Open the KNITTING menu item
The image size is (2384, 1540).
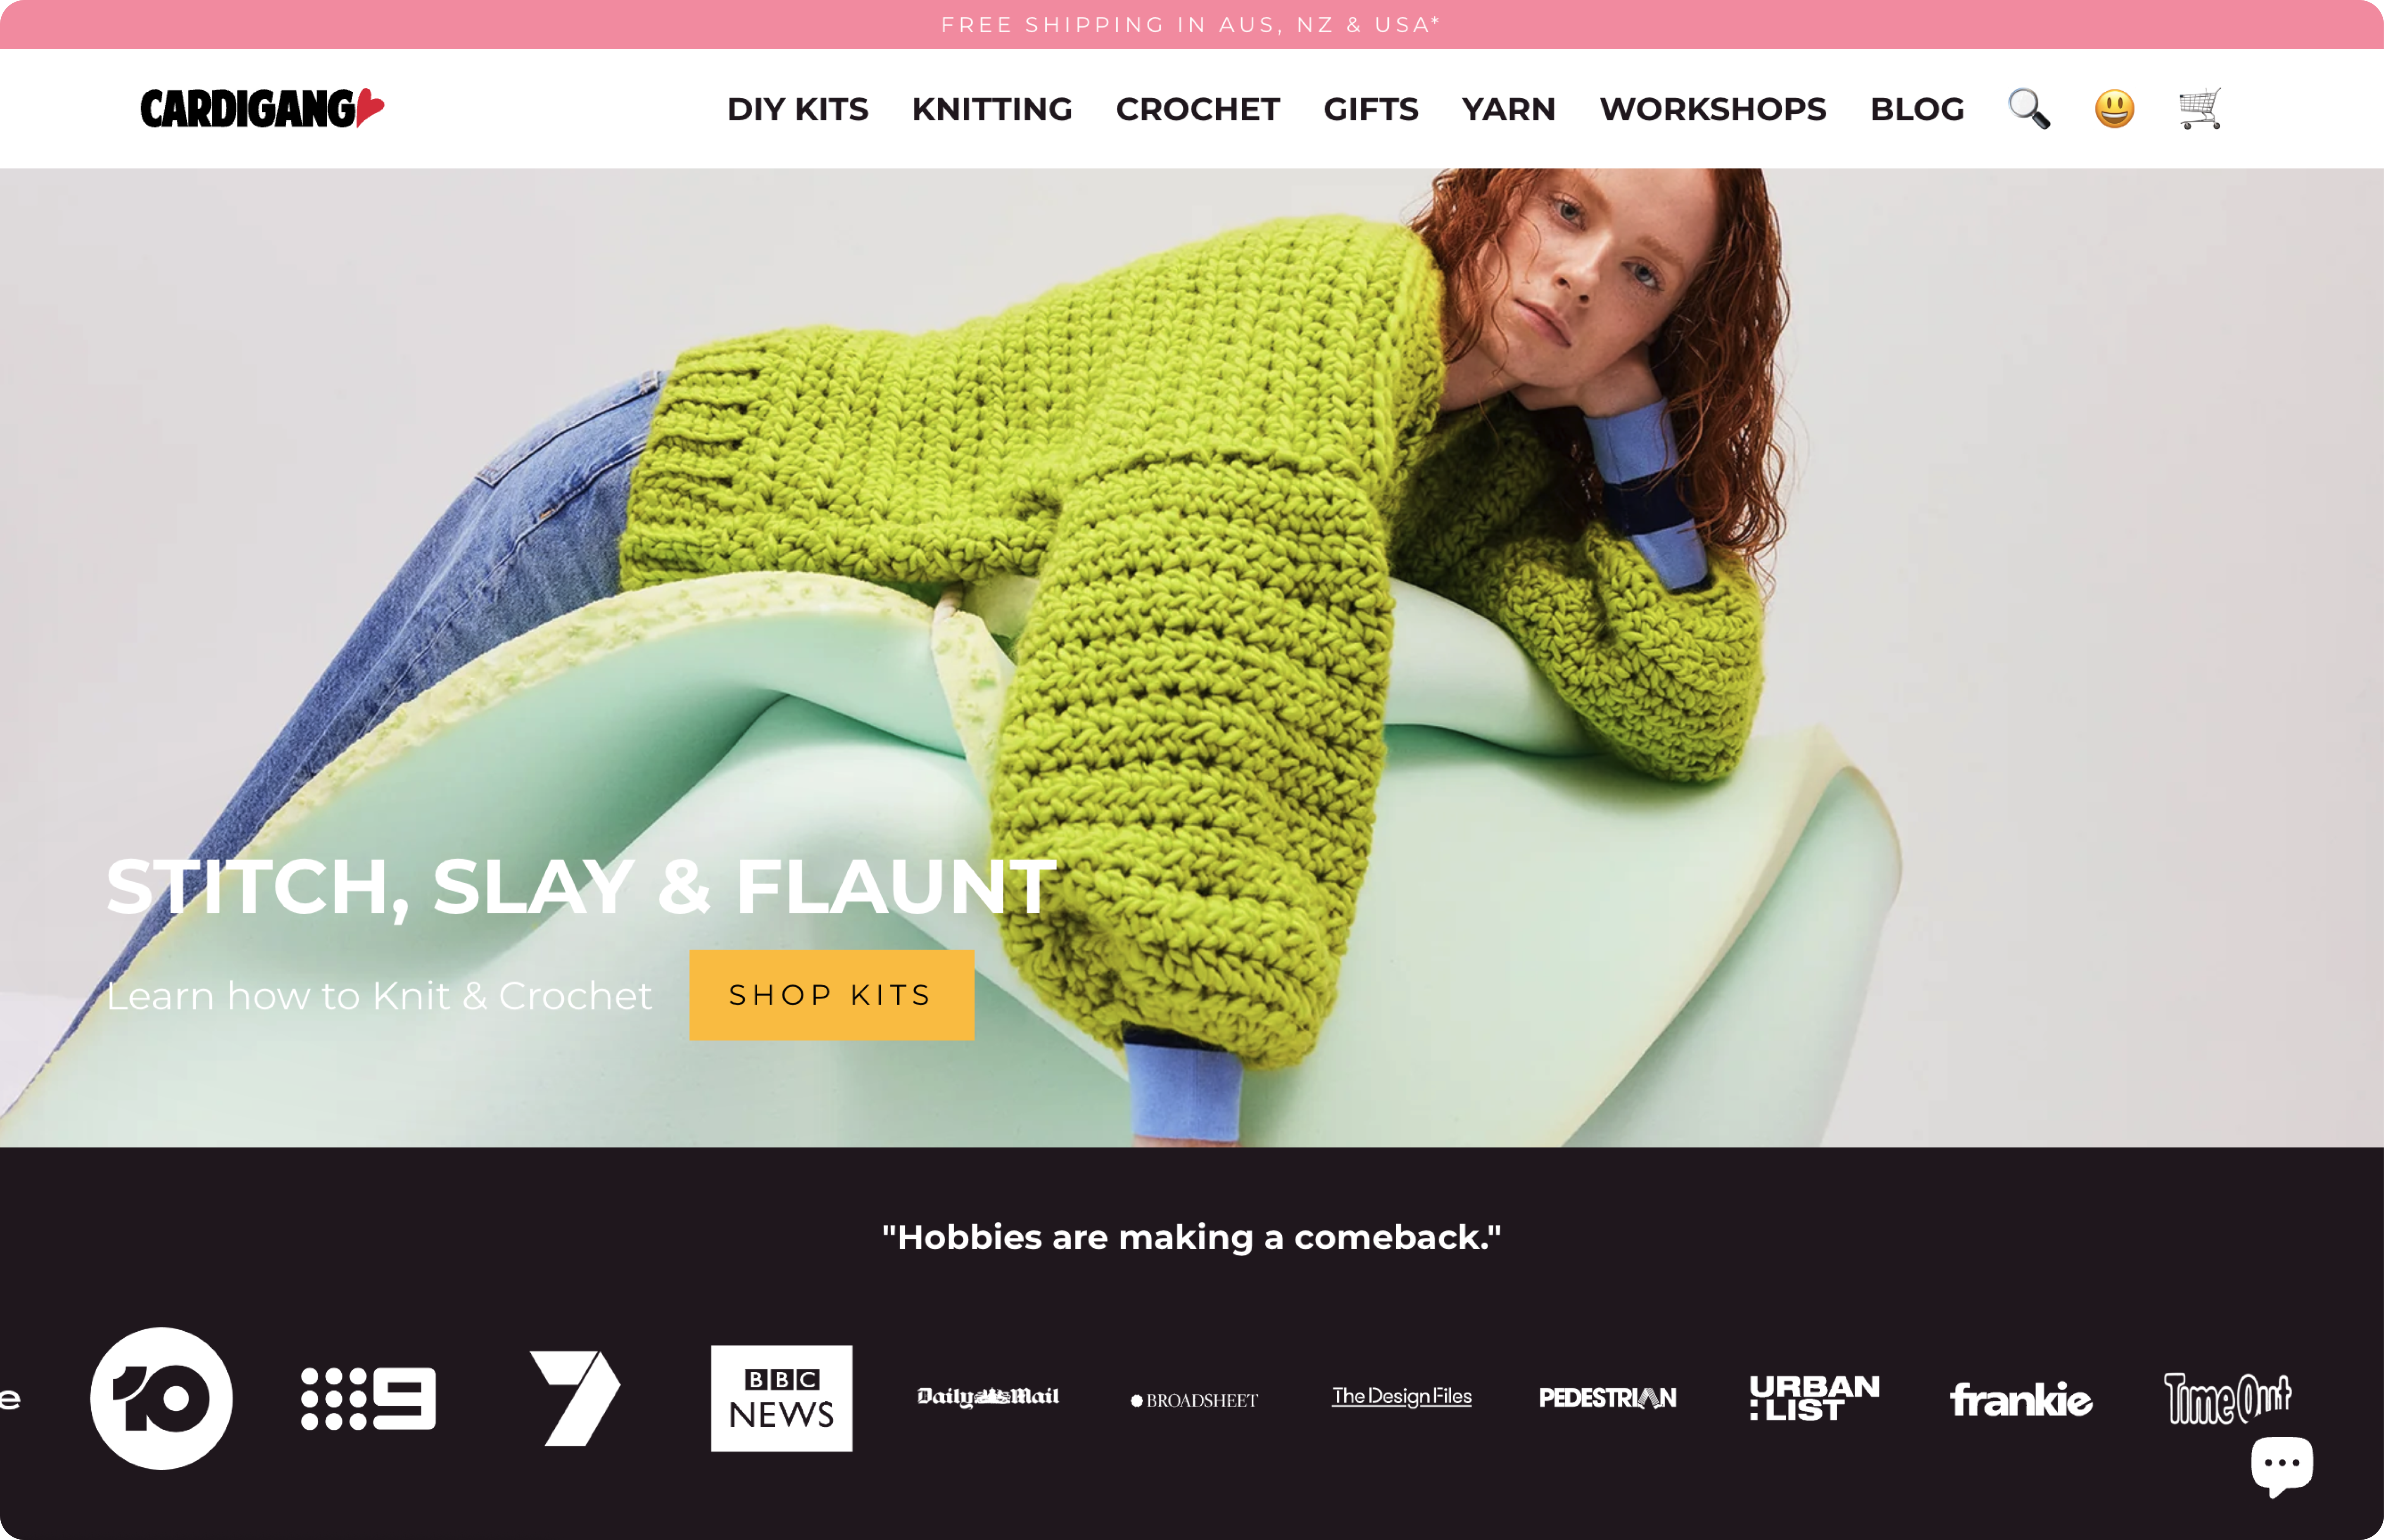click(992, 109)
